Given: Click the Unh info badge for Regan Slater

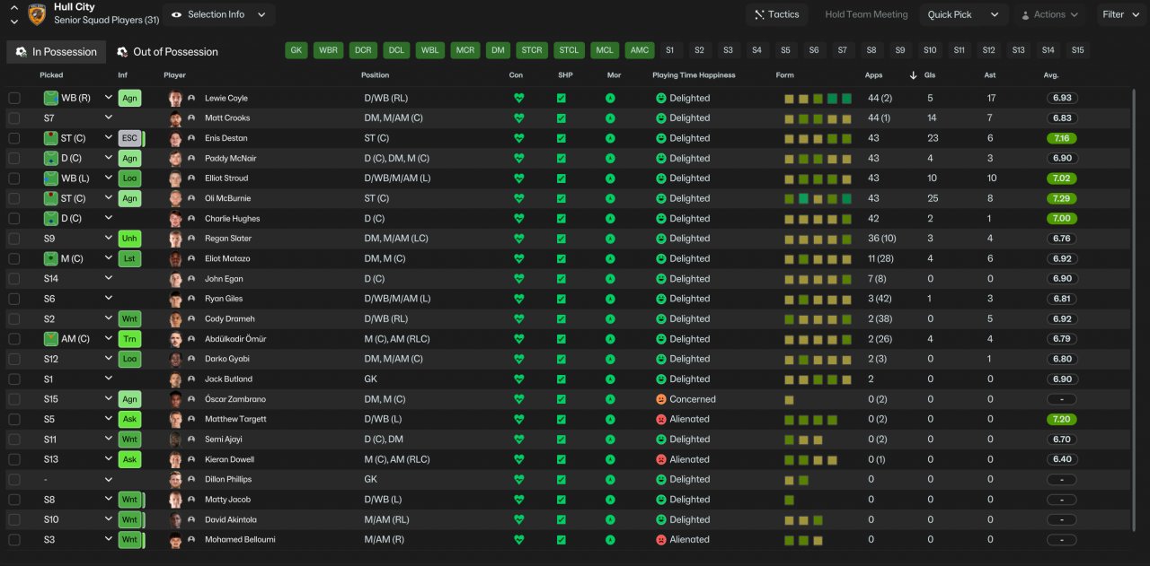Looking at the screenshot, I should pyautogui.click(x=130, y=239).
